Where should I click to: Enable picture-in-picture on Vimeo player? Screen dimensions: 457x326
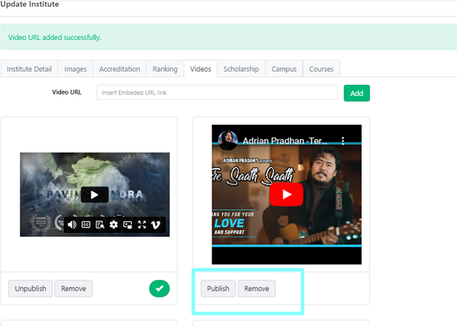[x=127, y=224]
